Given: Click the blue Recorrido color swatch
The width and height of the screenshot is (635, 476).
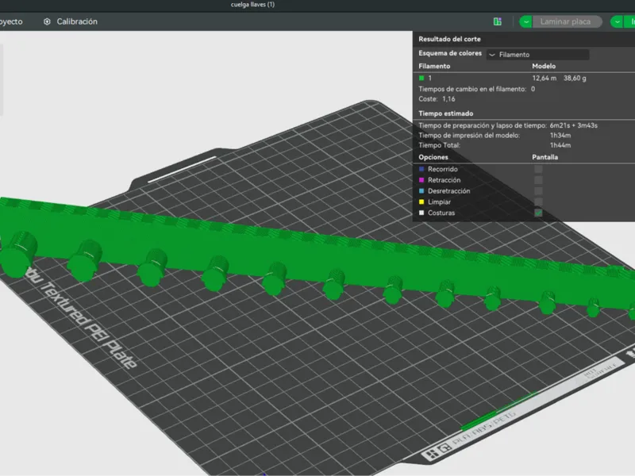Looking at the screenshot, I should tap(421, 169).
